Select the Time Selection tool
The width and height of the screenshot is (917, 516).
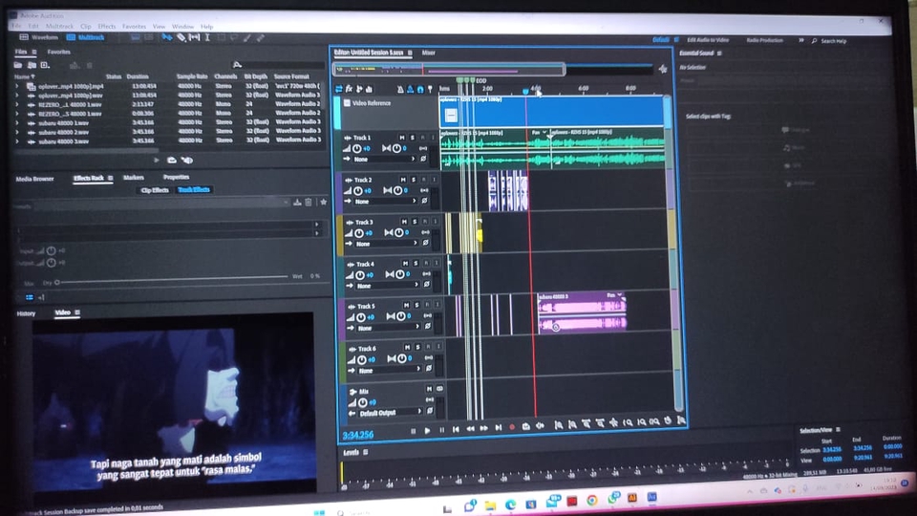click(207, 37)
